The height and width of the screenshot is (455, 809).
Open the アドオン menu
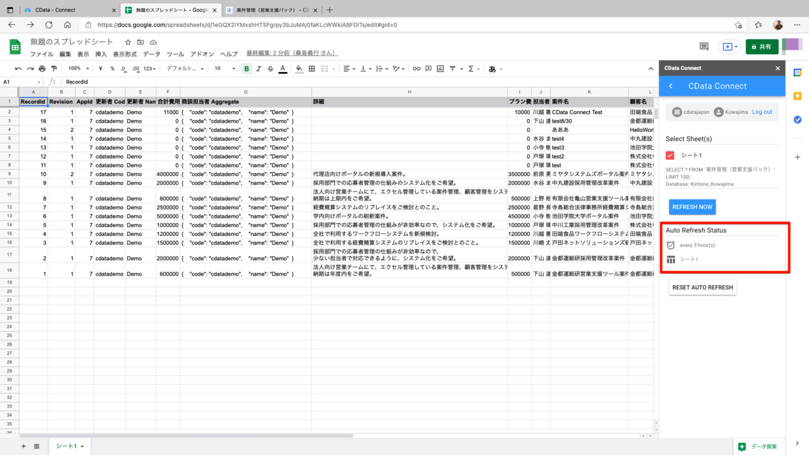pyautogui.click(x=202, y=54)
